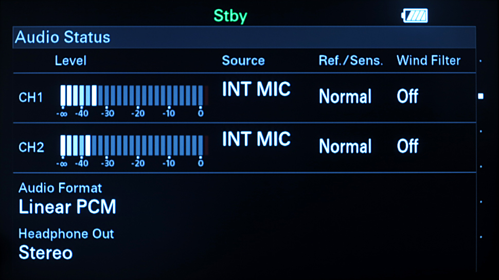The height and width of the screenshot is (280, 499).
Task: Click the Ref./Sens. column header
Action: (351, 61)
